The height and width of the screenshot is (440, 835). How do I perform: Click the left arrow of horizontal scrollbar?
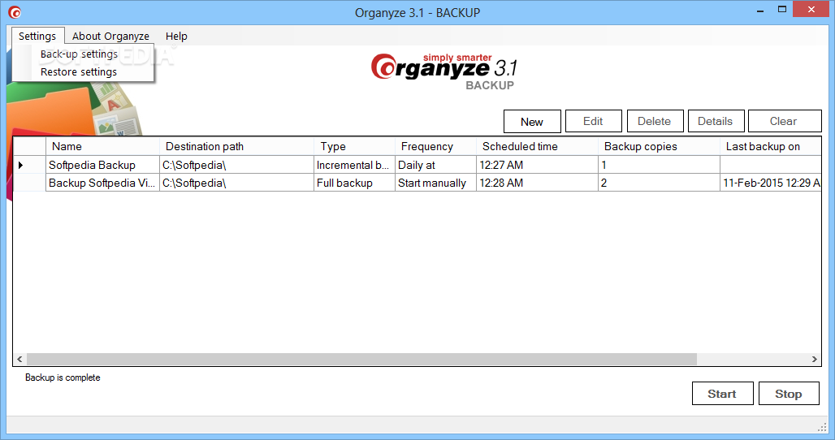tap(19, 359)
